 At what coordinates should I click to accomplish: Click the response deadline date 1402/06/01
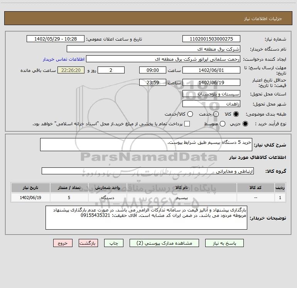click(x=211, y=70)
